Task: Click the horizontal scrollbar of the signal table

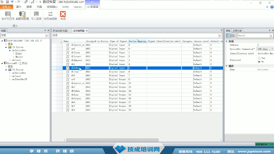Action: [112, 140]
